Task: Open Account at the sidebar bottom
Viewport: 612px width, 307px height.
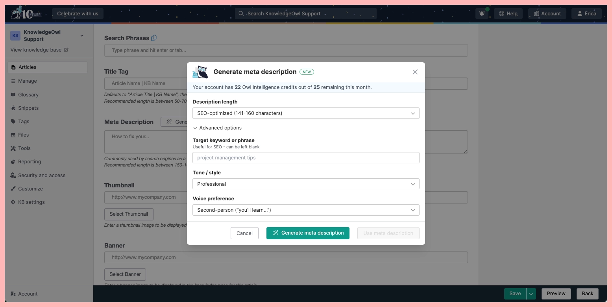Action: [24, 294]
